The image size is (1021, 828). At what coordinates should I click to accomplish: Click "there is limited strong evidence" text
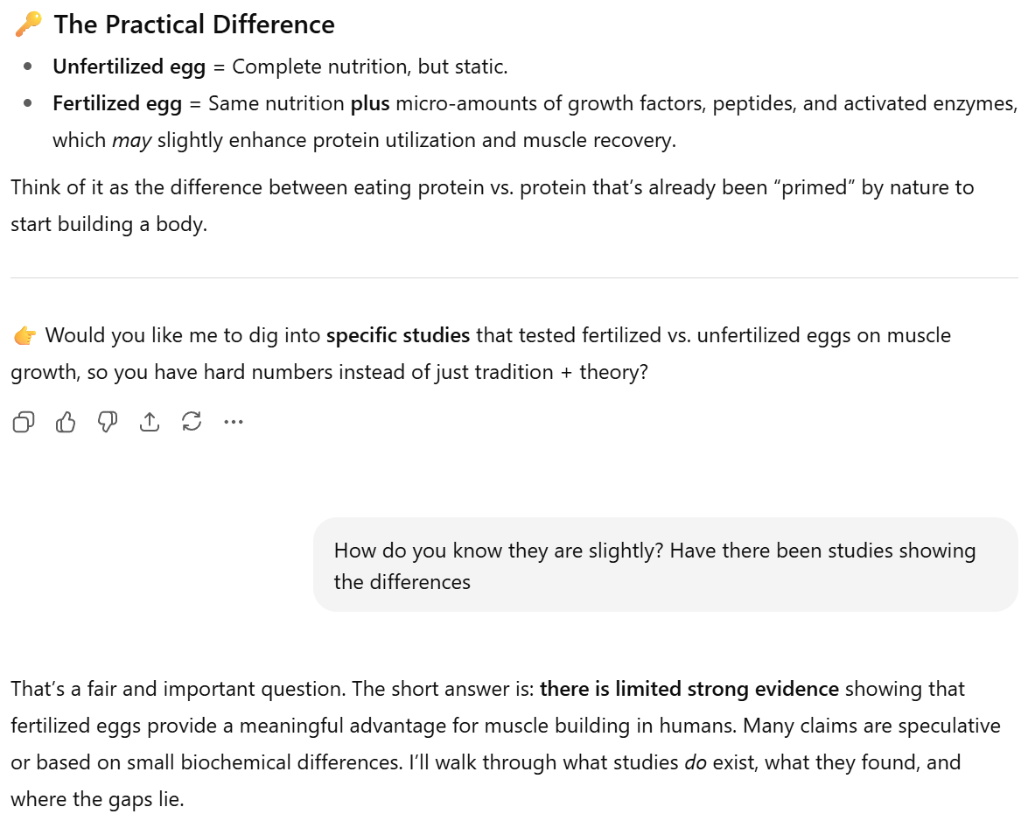click(689, 689)
